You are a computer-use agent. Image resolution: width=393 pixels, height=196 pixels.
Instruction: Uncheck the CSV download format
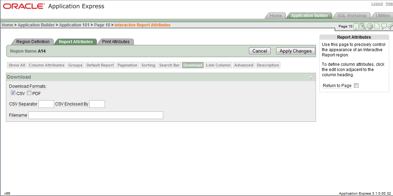click(x=13, y=93)
